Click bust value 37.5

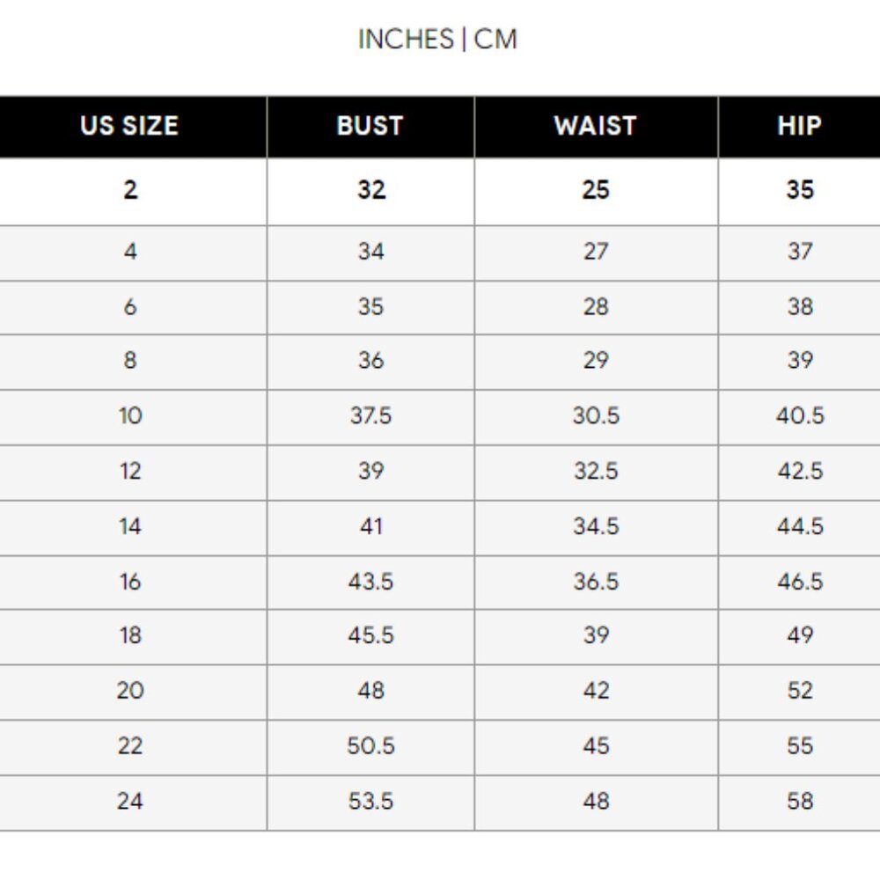(x=370, y=415)
